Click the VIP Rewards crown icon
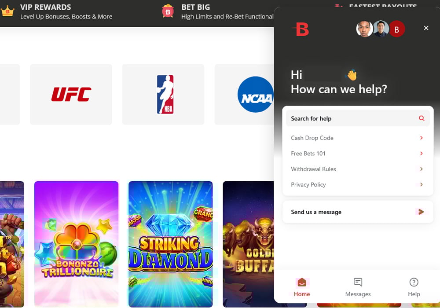440x308 pixels. click(x=7, y=11)
